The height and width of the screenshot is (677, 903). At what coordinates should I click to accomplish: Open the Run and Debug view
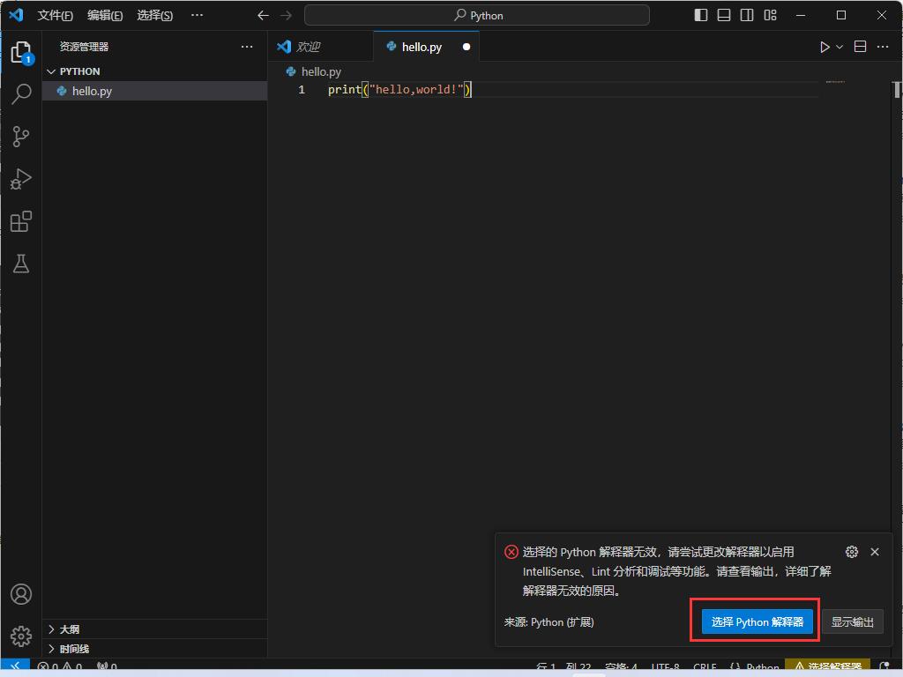pyautogui.click(x=21, y=179)
